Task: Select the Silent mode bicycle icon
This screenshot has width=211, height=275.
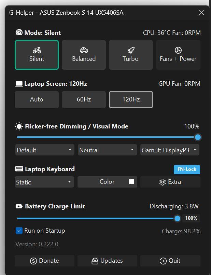Action: pyautogui.click(x=37, y=50)
